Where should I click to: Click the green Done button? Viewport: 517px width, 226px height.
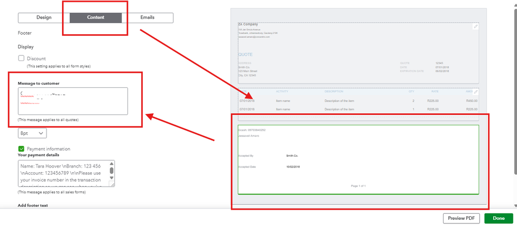[x=498, y=218]
